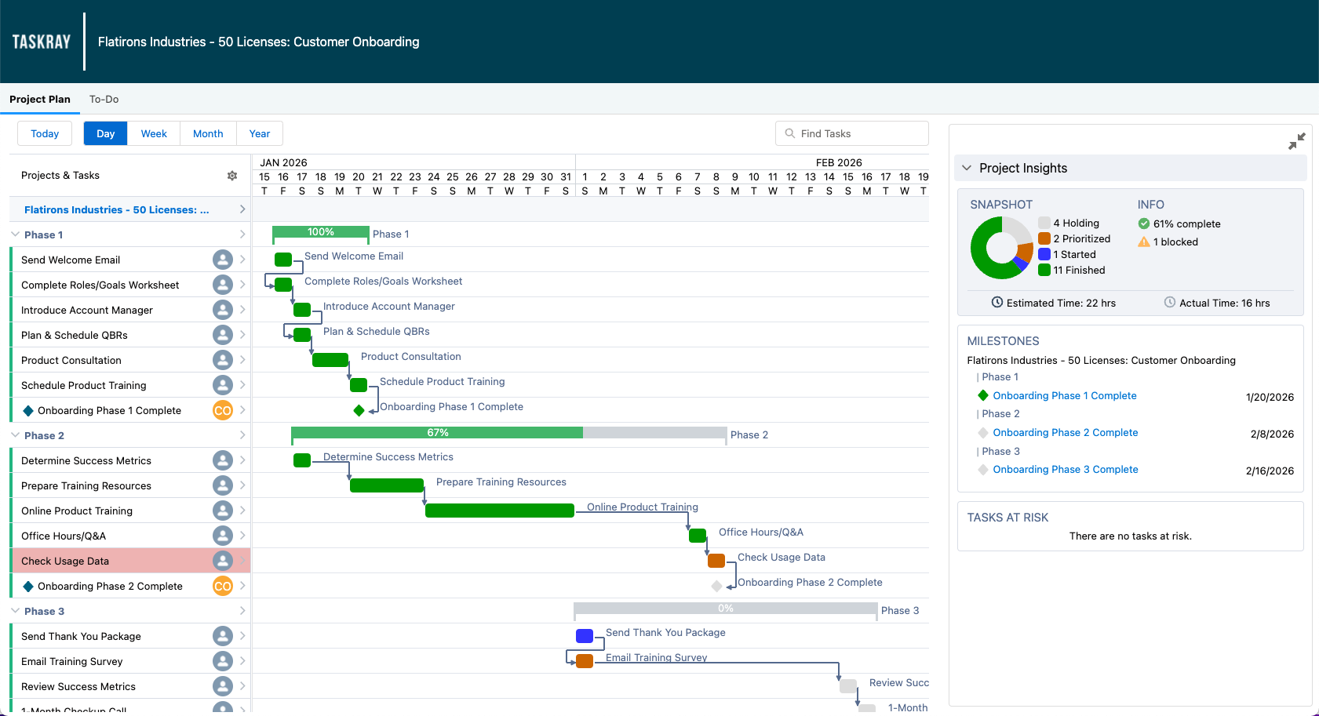The width and height of the screenshot is (1319, 716).
Task: Collapse the Phase 2 group
Action: (x=15, y=435)
